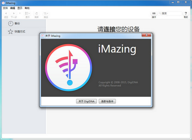Click the 请连接您的设备 heading
Image resolution: width=192 pixels, height=140 pixels.
pyautogui.click(x=118, y=29)
